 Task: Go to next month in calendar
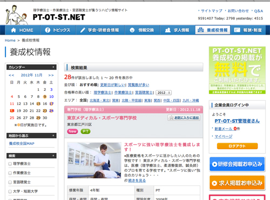coord(51,75)
